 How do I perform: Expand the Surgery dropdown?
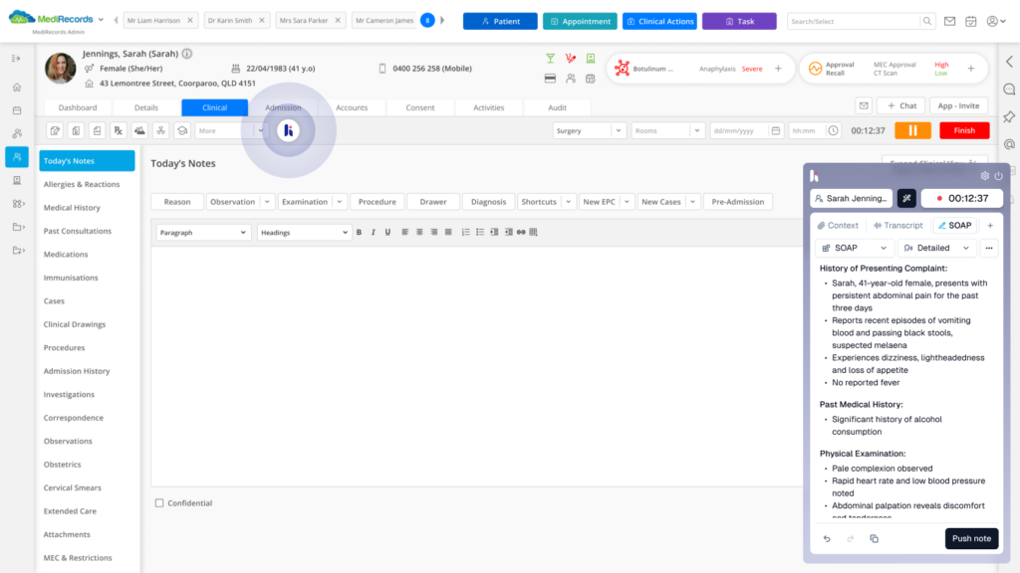coord(590,130)
